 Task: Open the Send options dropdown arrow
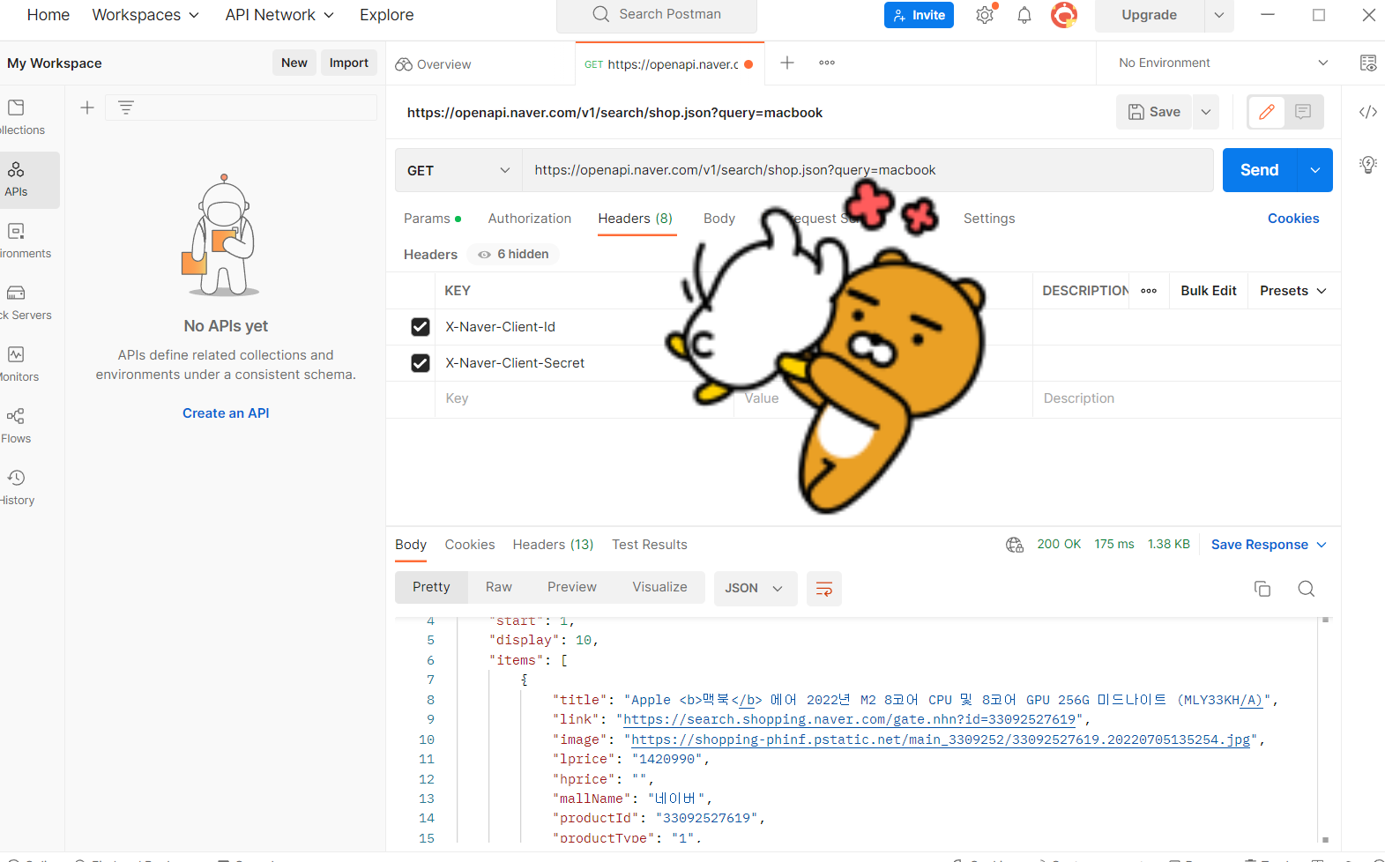coord(1315,170)
